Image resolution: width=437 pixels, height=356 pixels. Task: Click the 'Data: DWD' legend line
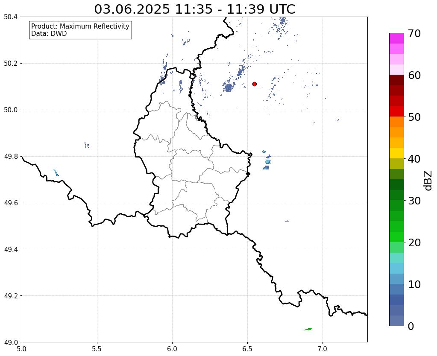pyautogui.click(x=49, y=34)
